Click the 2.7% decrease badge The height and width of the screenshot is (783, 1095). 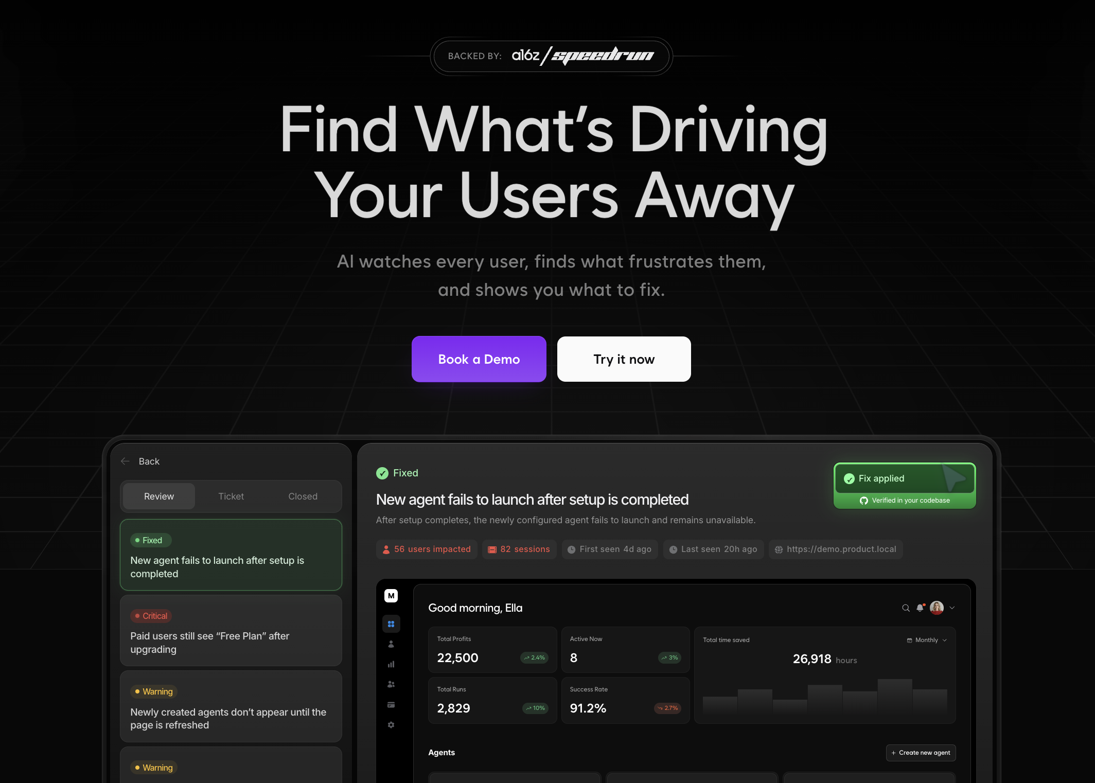[x=668, y=708]
